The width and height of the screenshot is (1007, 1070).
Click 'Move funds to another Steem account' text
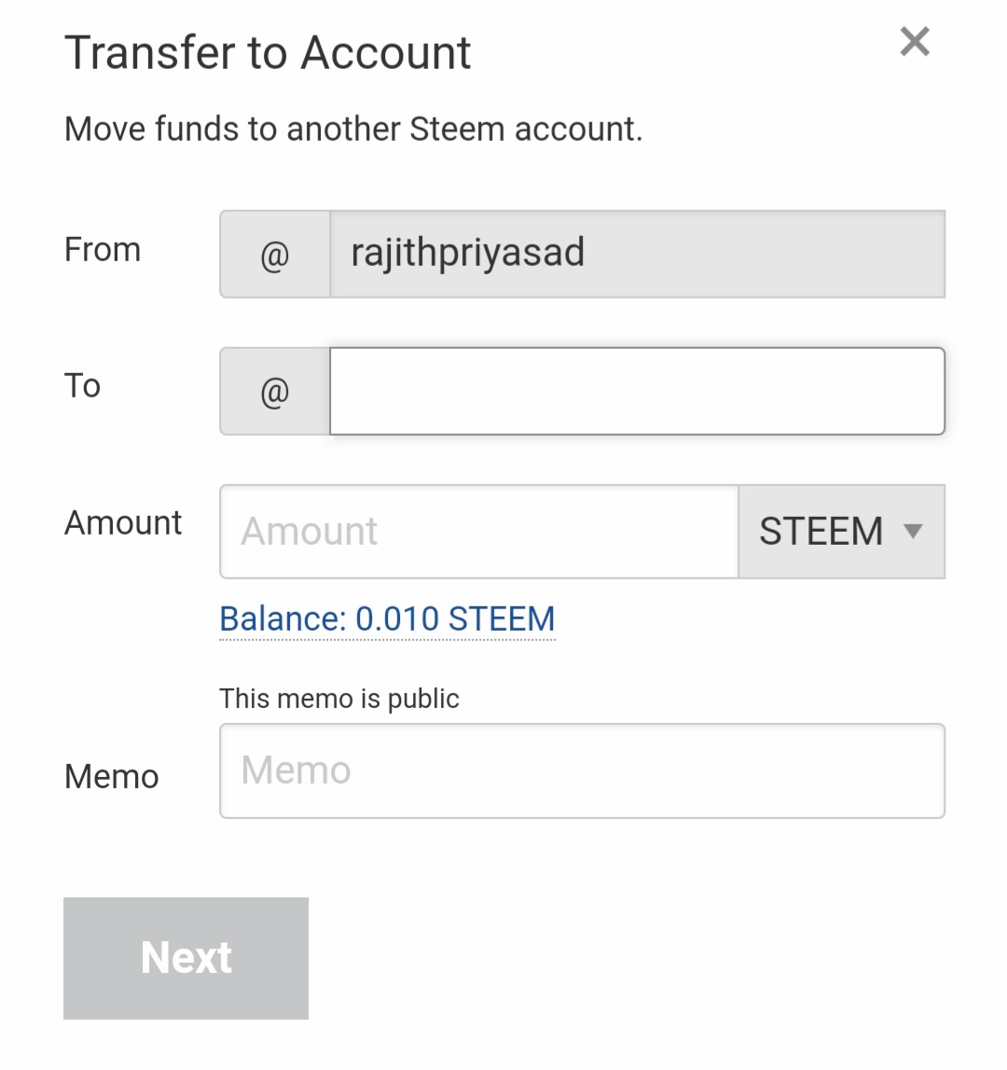353,129
